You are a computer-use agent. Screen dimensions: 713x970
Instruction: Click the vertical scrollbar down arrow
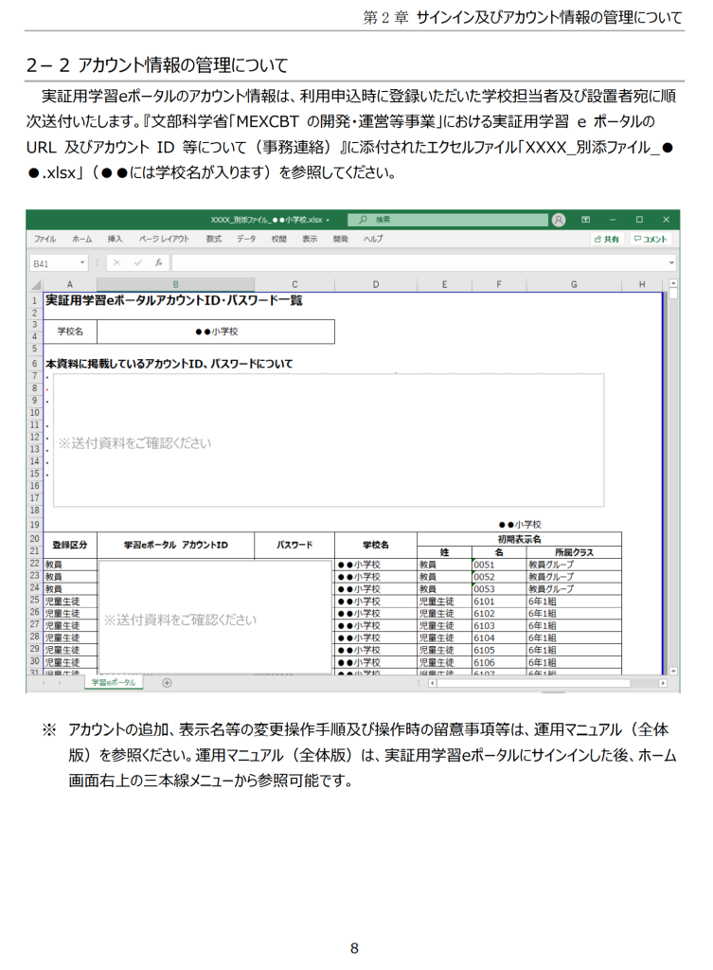click(x=673, y=671)
